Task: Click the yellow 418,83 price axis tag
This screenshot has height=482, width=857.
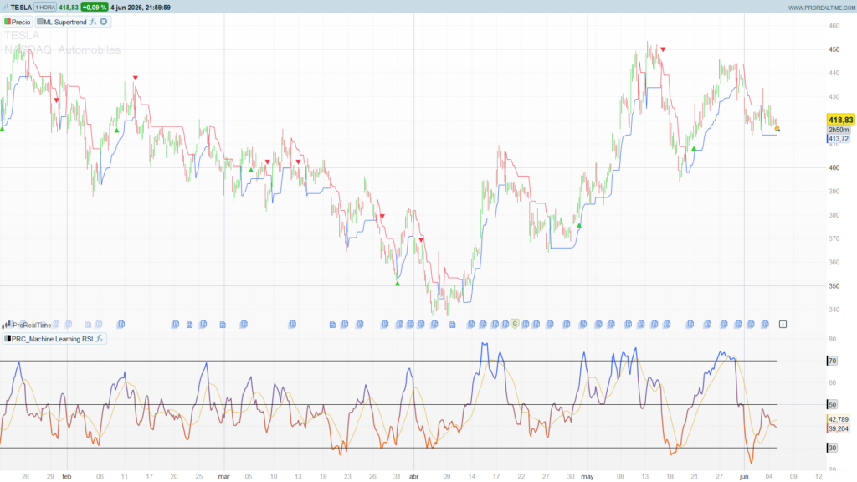Action: [840, 120]
